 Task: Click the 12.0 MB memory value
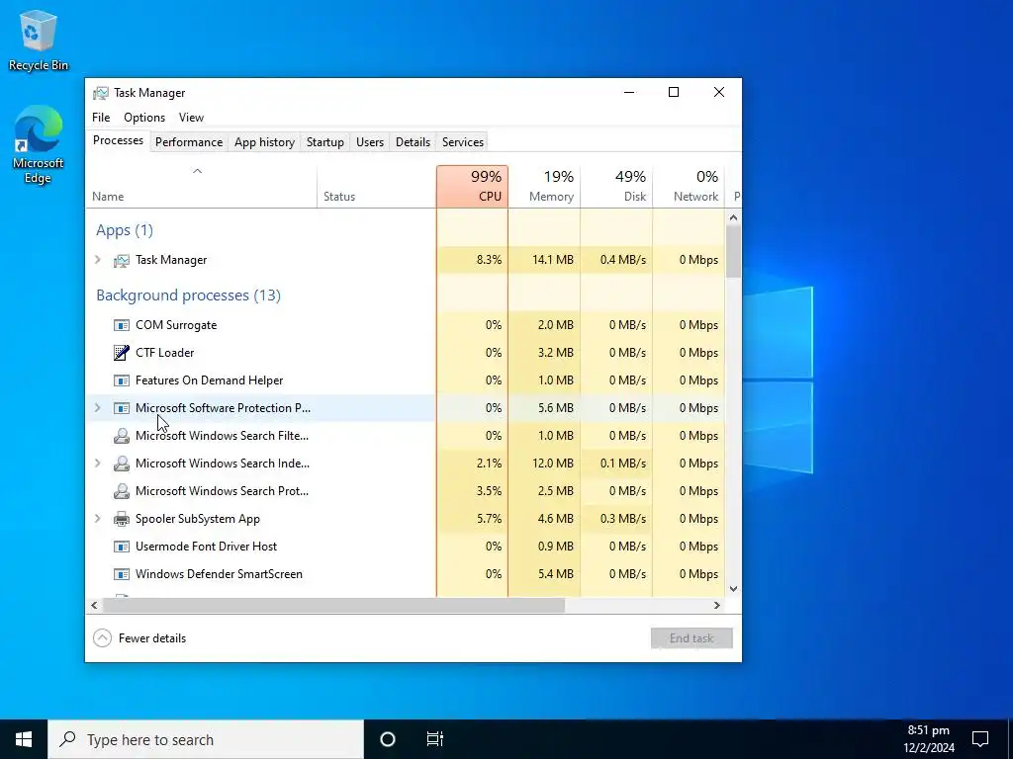(x=552, y=464)
